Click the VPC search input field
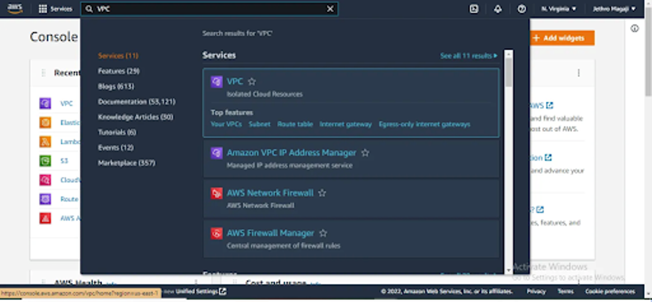This screenshot has width=652, height=302. coord(209,9)
